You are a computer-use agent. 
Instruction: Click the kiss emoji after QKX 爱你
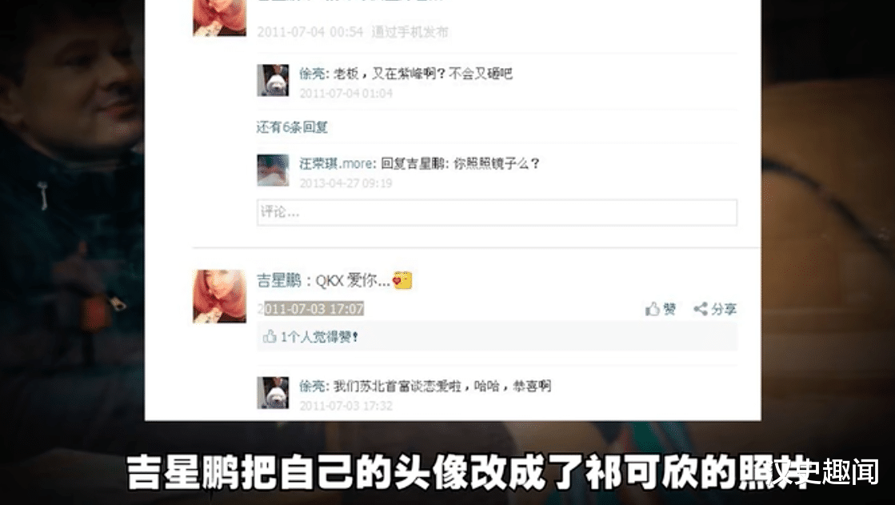click(402, 280)
